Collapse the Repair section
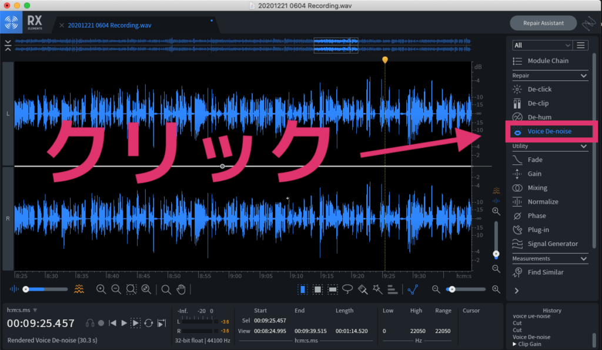 [x=584, y=76]
